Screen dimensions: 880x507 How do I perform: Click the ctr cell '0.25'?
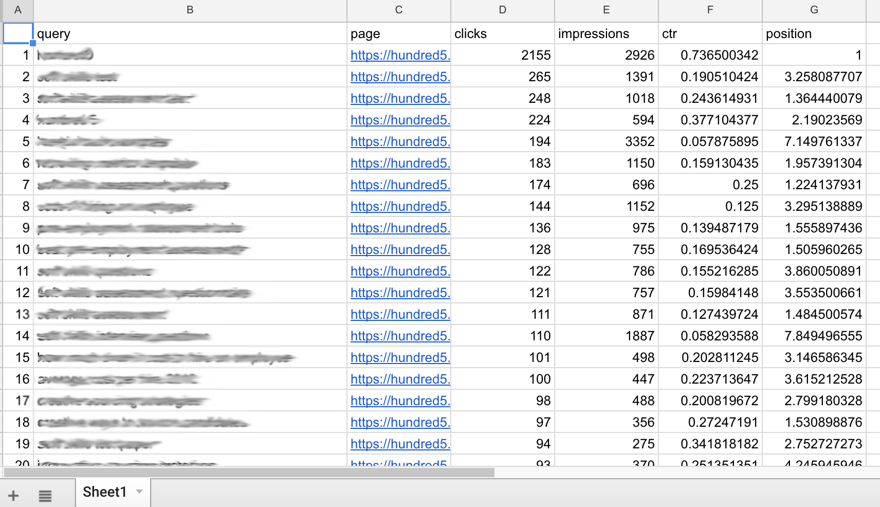coord(710,185)
